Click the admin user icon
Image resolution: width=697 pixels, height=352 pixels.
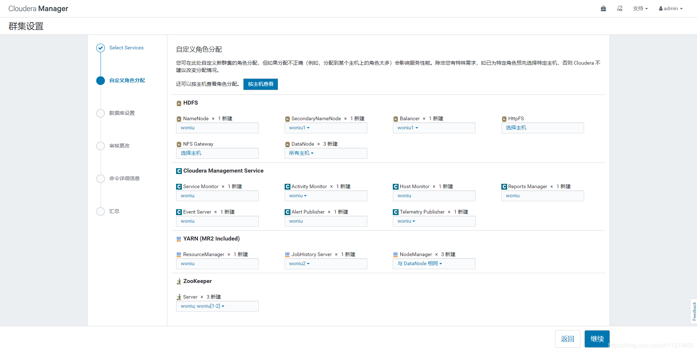point(661,8)
